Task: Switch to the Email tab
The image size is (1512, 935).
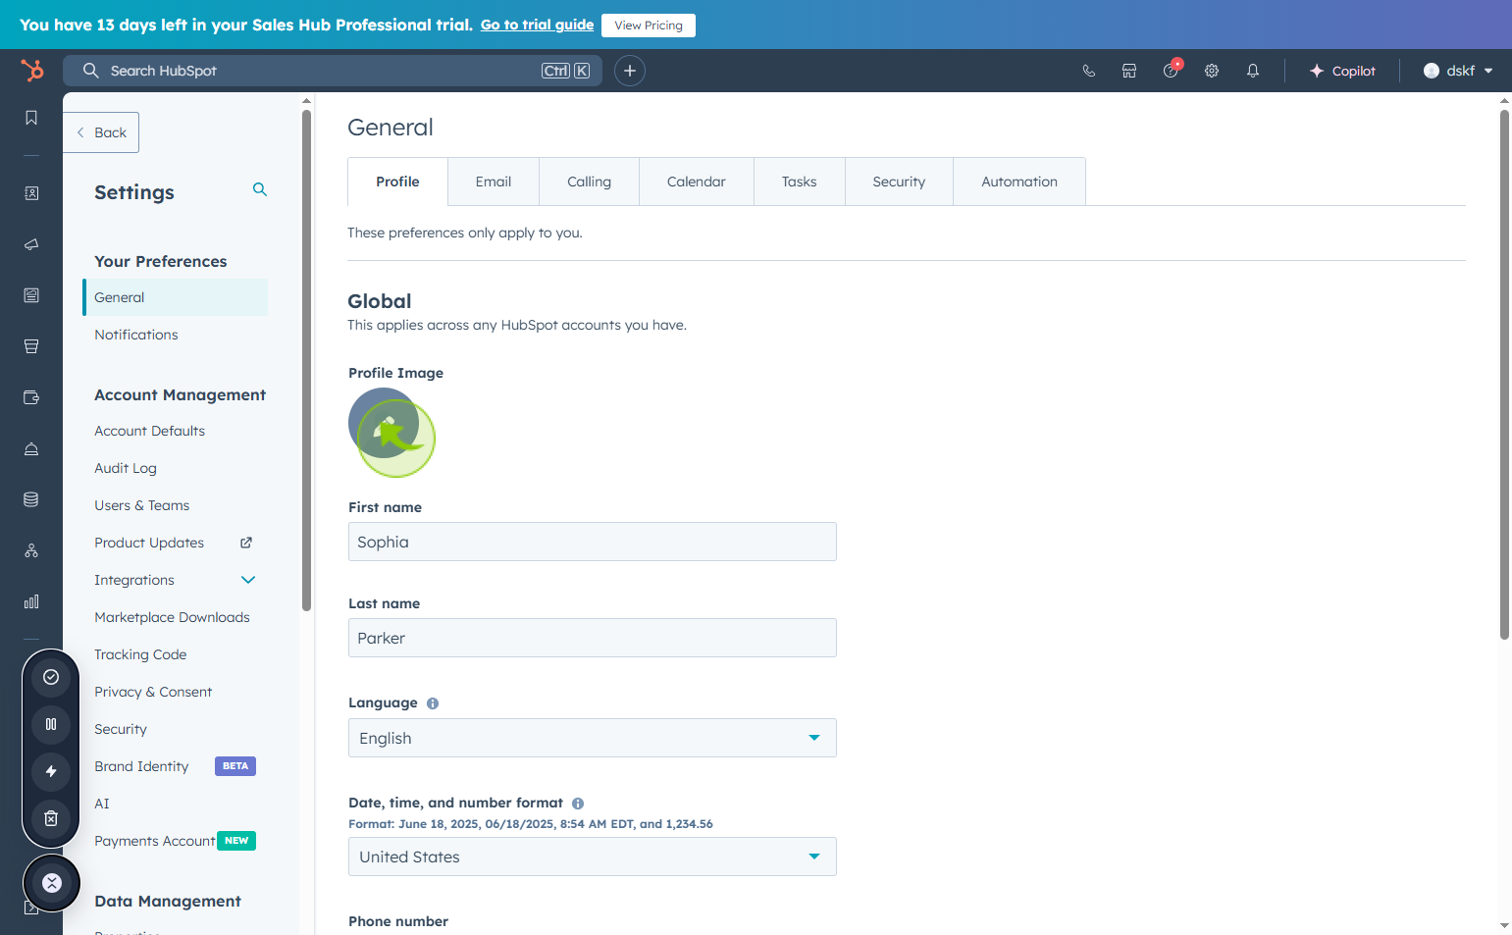Action: [x=494, y=182]
